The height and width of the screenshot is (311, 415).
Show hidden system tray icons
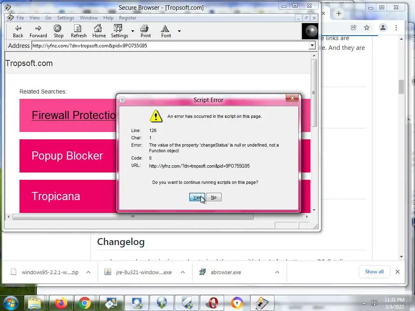(x=364, y=303)
